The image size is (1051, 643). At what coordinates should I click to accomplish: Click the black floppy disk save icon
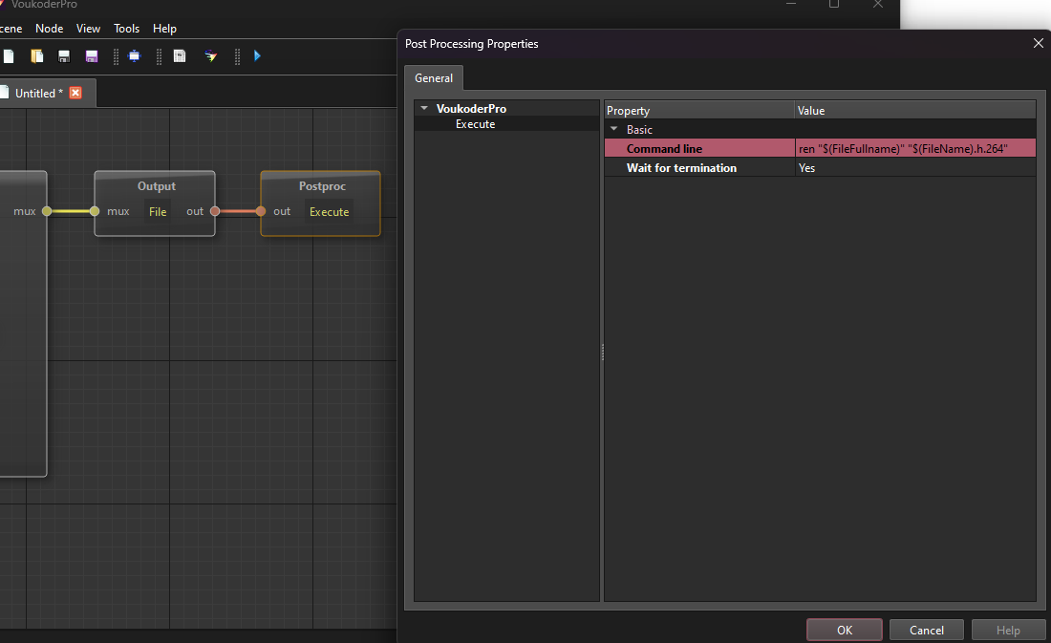(x=64, y=56)
